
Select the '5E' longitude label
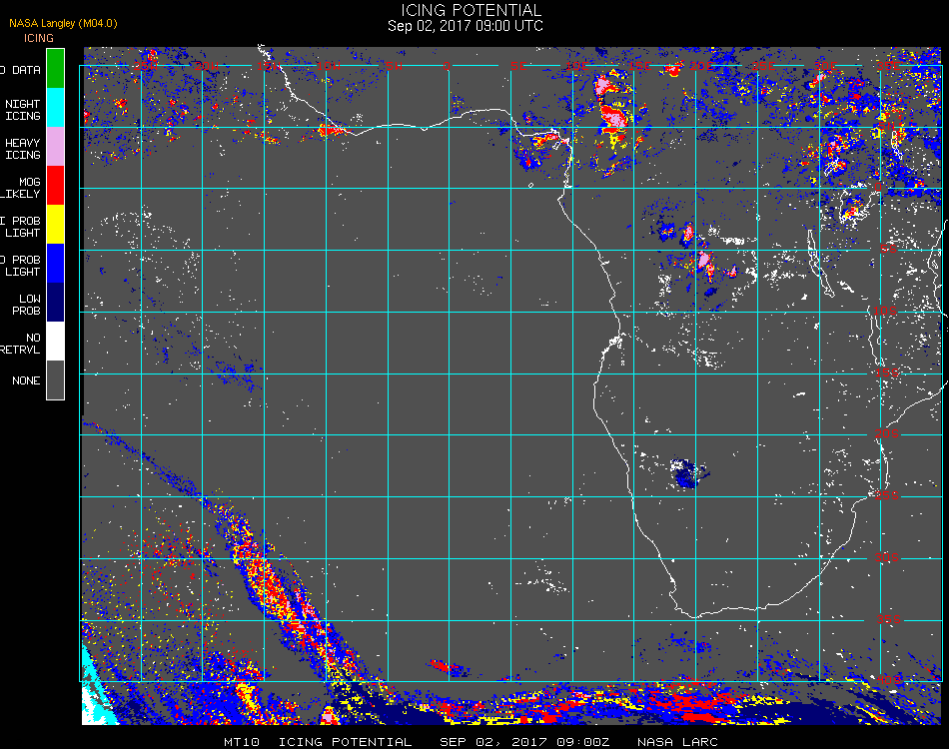(518, 65)
